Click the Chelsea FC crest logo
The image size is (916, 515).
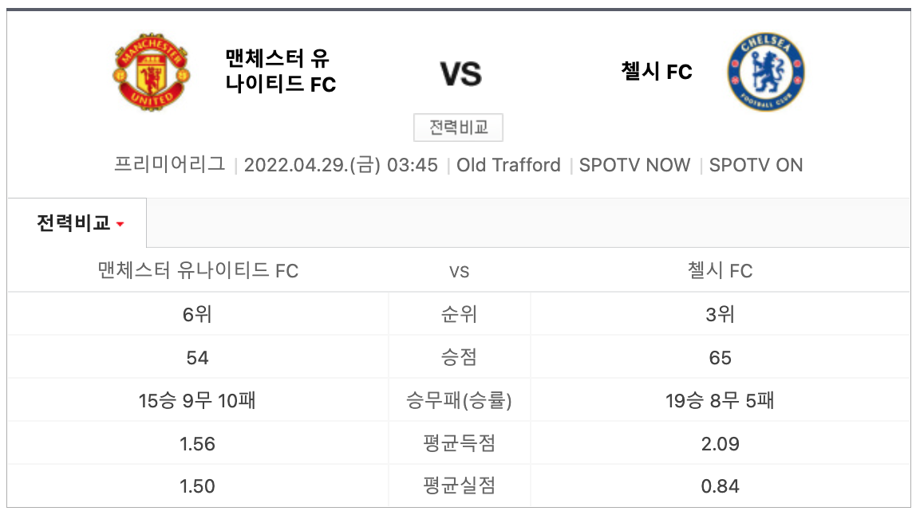click(x=766, y=73)
